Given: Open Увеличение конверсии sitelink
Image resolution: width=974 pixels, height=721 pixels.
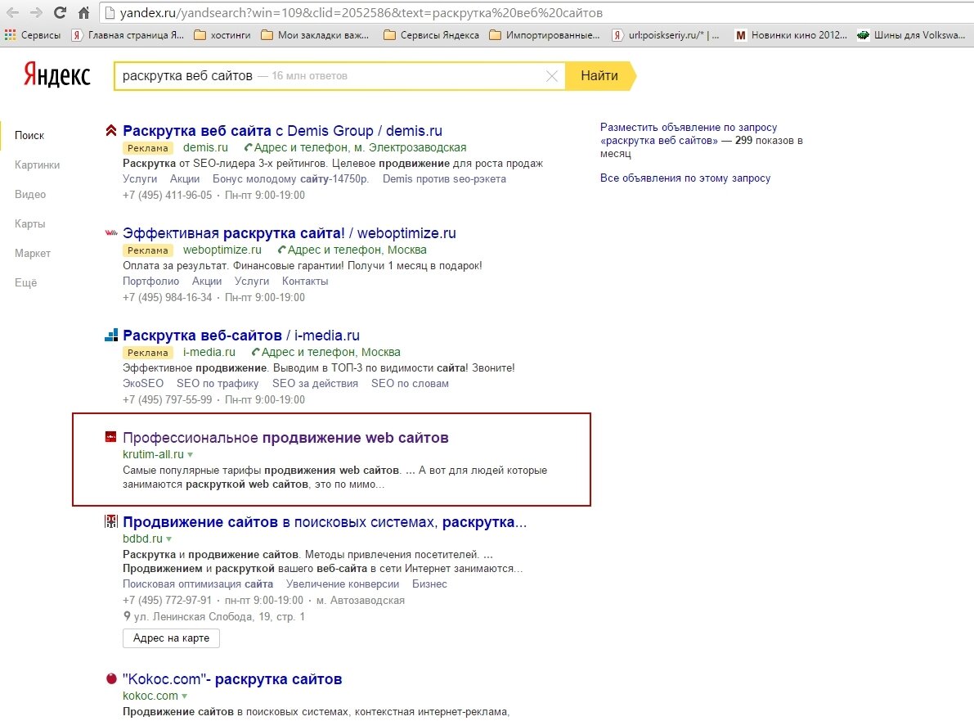Looking at the screenshot, I should 343,584.
